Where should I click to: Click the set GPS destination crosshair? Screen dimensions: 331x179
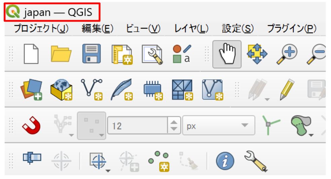(x=98, y=161)
